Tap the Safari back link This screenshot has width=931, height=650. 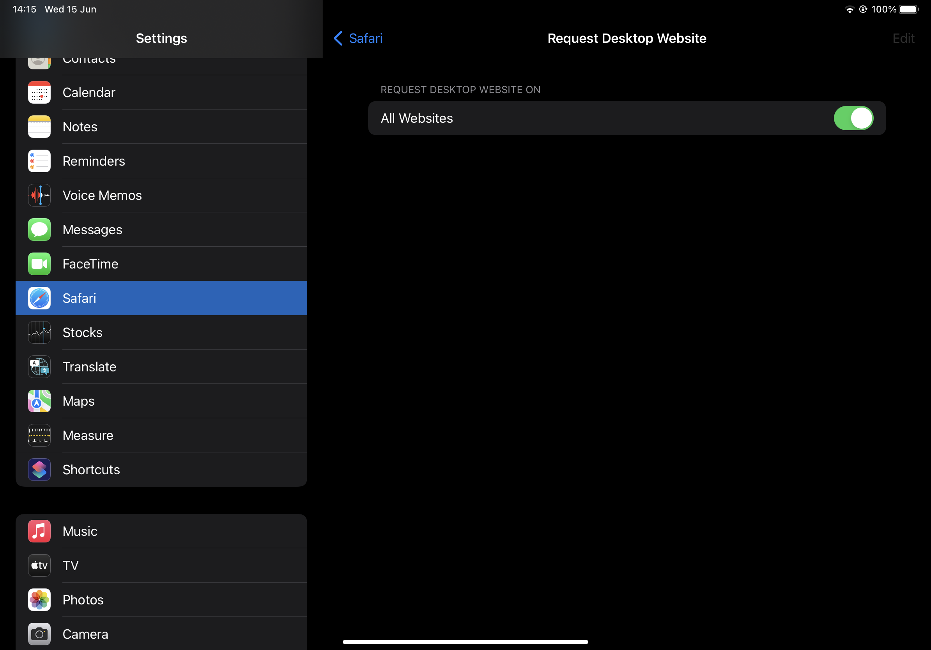click(365, 39)
